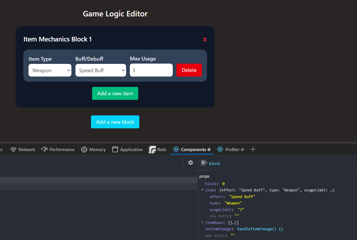Switch to the Application tab
Viewport: 357px width, 240px height.
point(128,150)
